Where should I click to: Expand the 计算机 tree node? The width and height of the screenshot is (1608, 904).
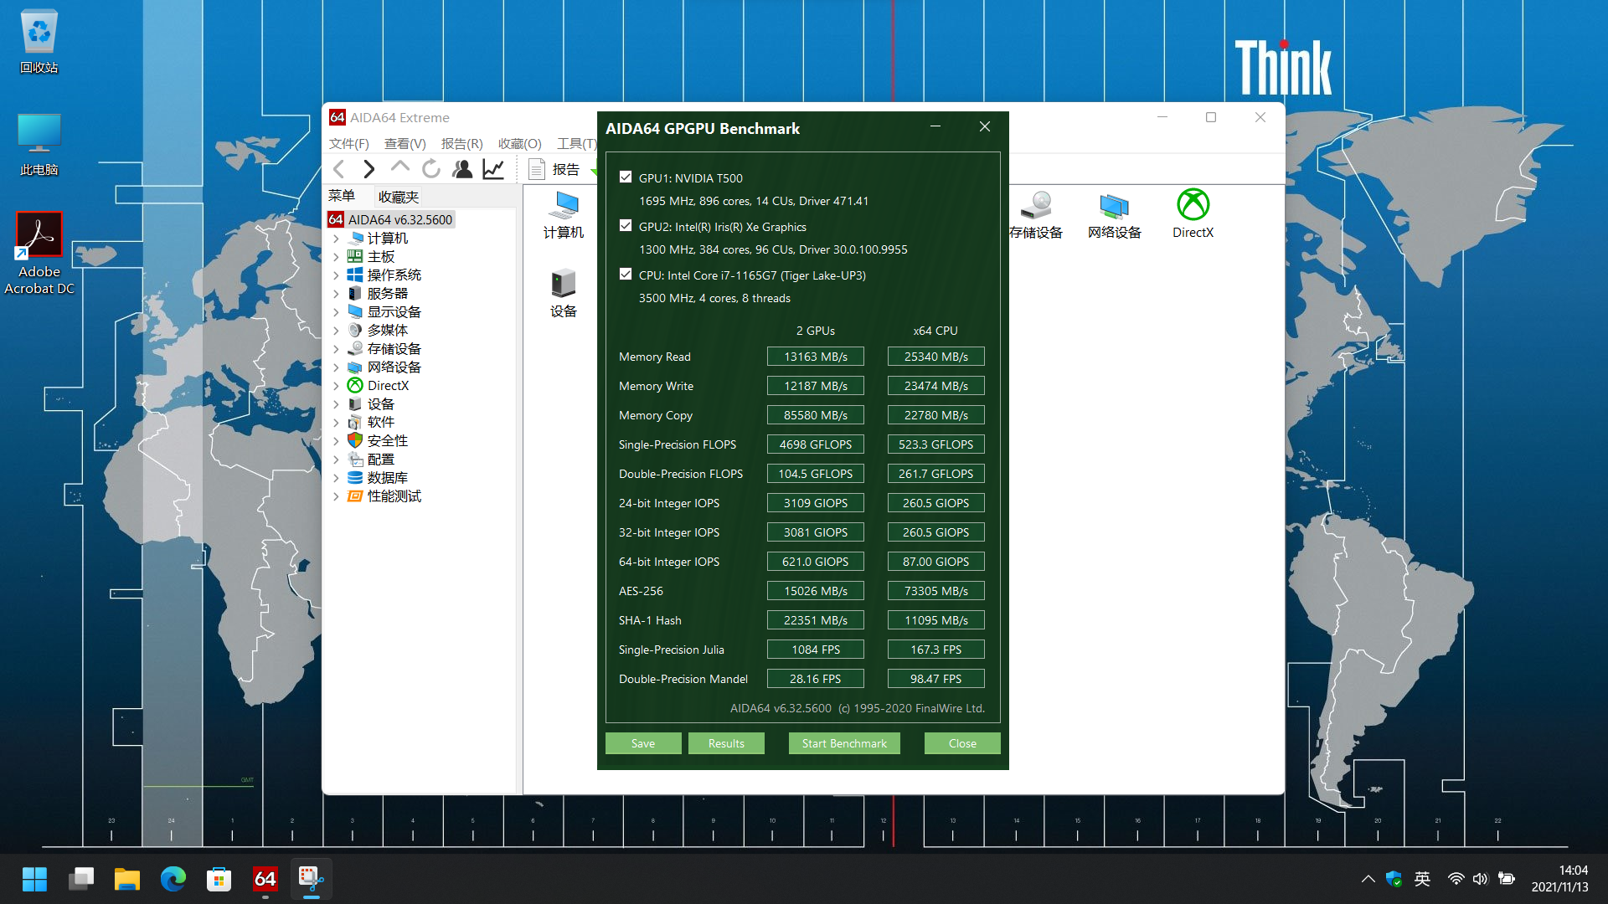337,239
